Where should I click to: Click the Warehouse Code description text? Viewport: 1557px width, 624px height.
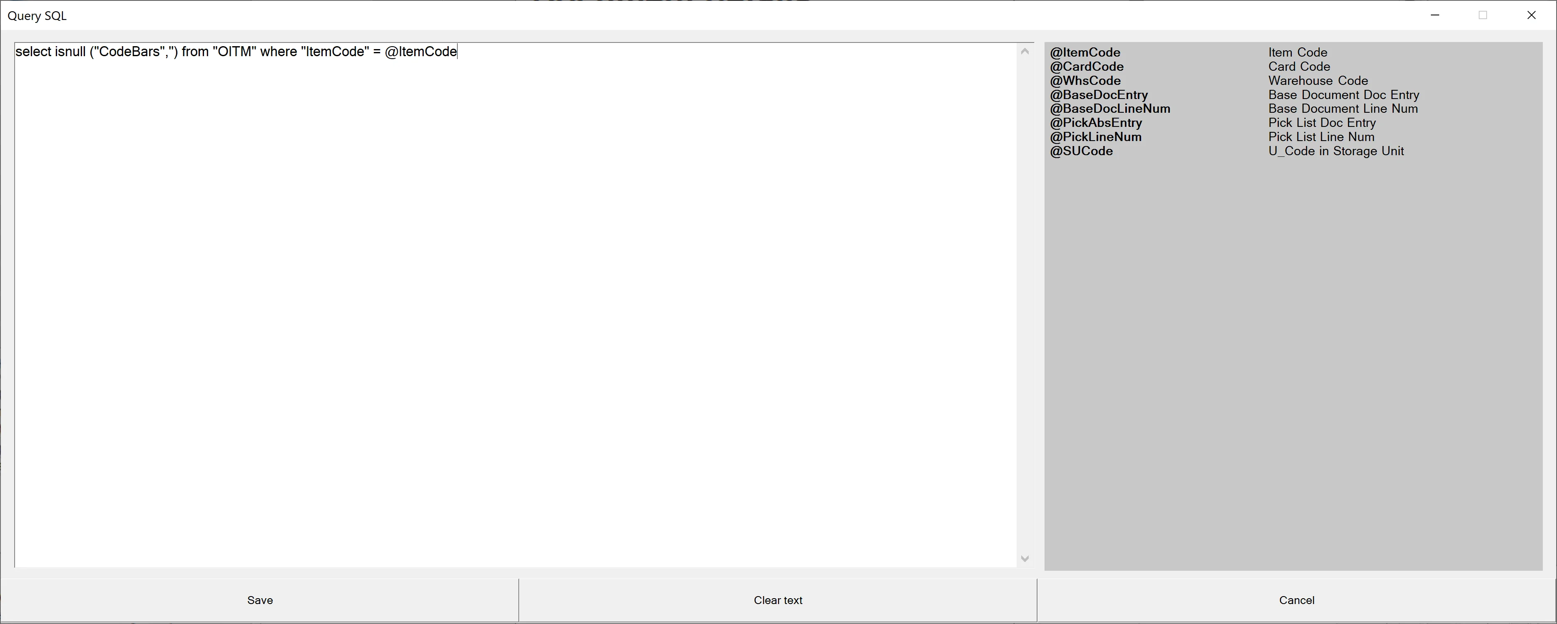(x=1318, y=81)
